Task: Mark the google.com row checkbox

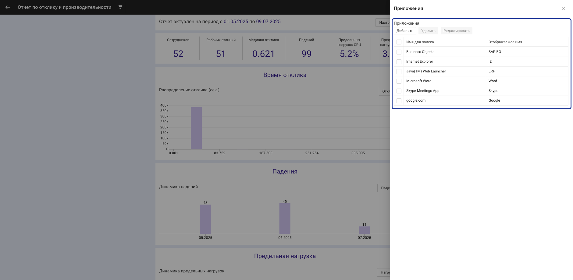Action: (399, 101)
